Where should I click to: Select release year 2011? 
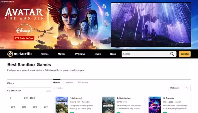tap(13, 107)
